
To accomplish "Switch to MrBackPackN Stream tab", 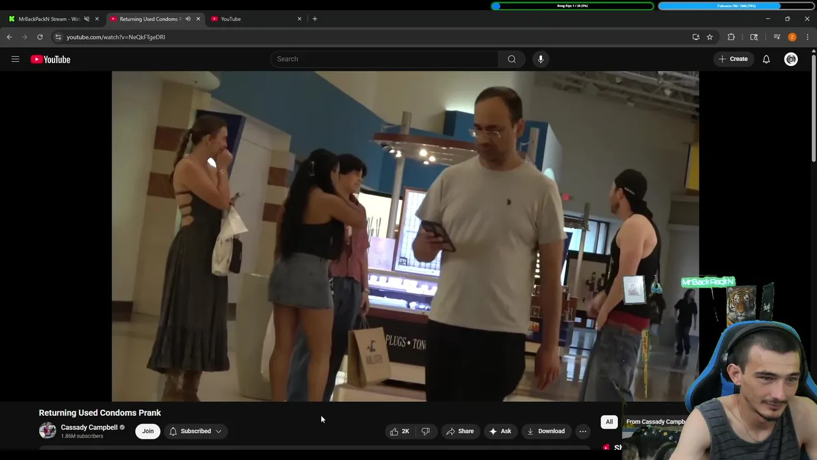I will (x=48, y=19).
